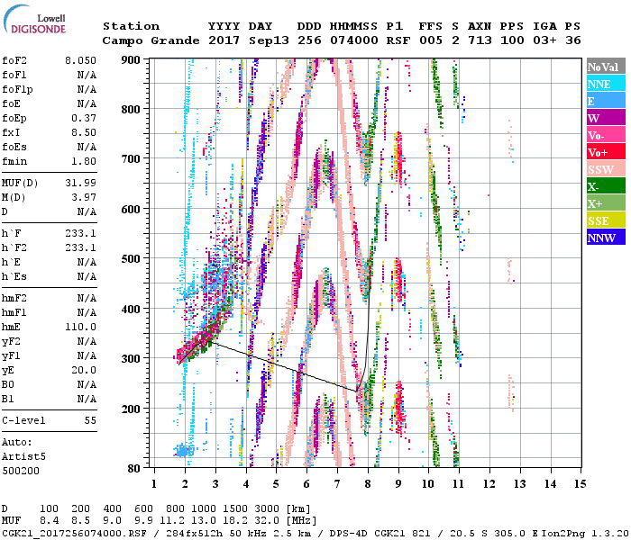Click the PS value 36
The image size is (631, 540).
573,40
